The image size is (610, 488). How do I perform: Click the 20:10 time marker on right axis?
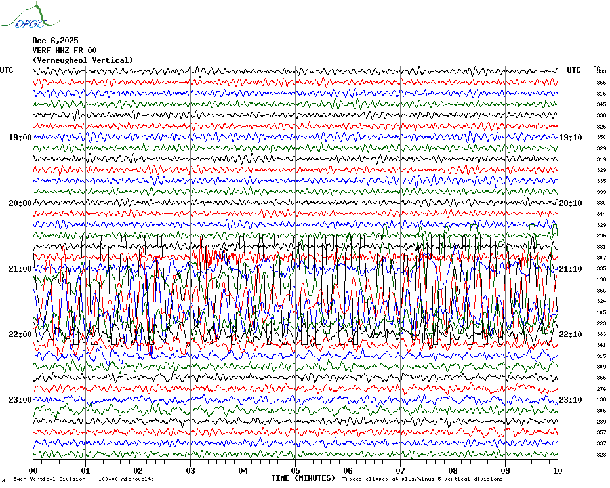[x=570, y=203]
